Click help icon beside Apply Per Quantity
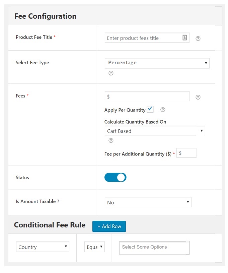This screenshot has width=228, height=273. [x=163, y=110]
